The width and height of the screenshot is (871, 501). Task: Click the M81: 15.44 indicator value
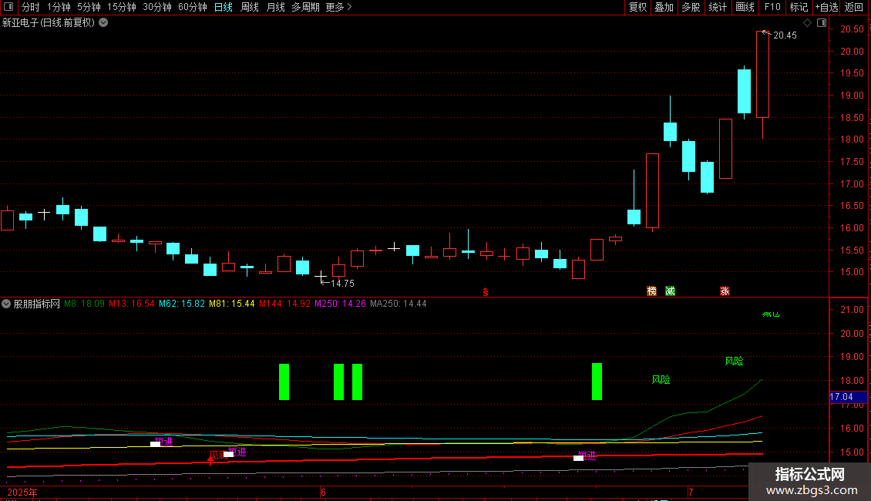point(232,304)
